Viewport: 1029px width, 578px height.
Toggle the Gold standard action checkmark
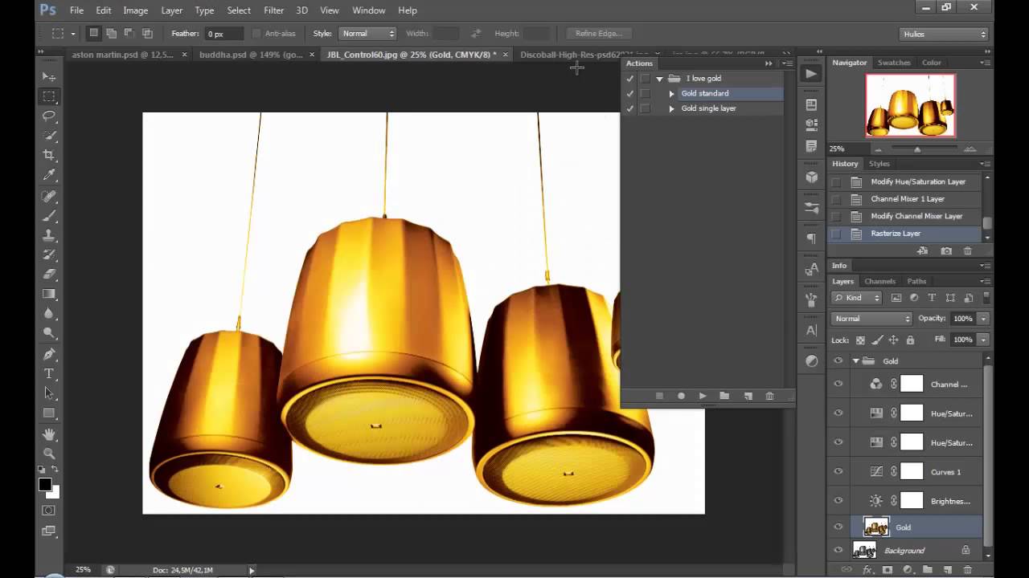click(x=630, y=93)
